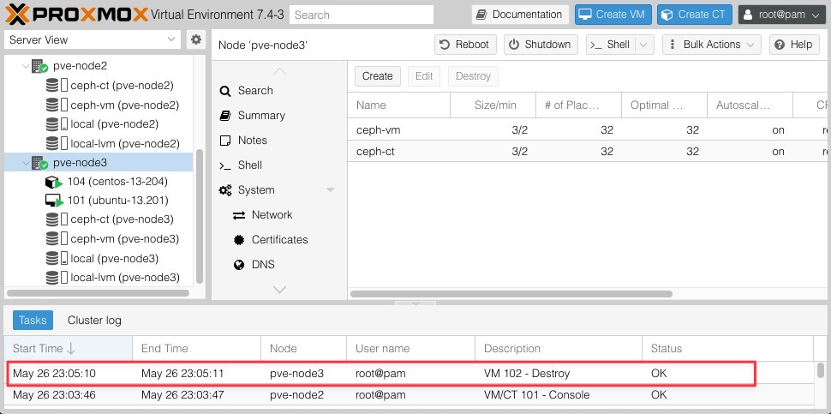Open the Shell button dropdown arrow
Image resolution: width=831 pixels, height=414 pixels.
[x=644, y=45]
